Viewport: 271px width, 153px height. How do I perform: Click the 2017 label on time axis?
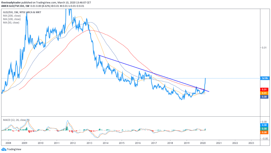coord(154,143)
